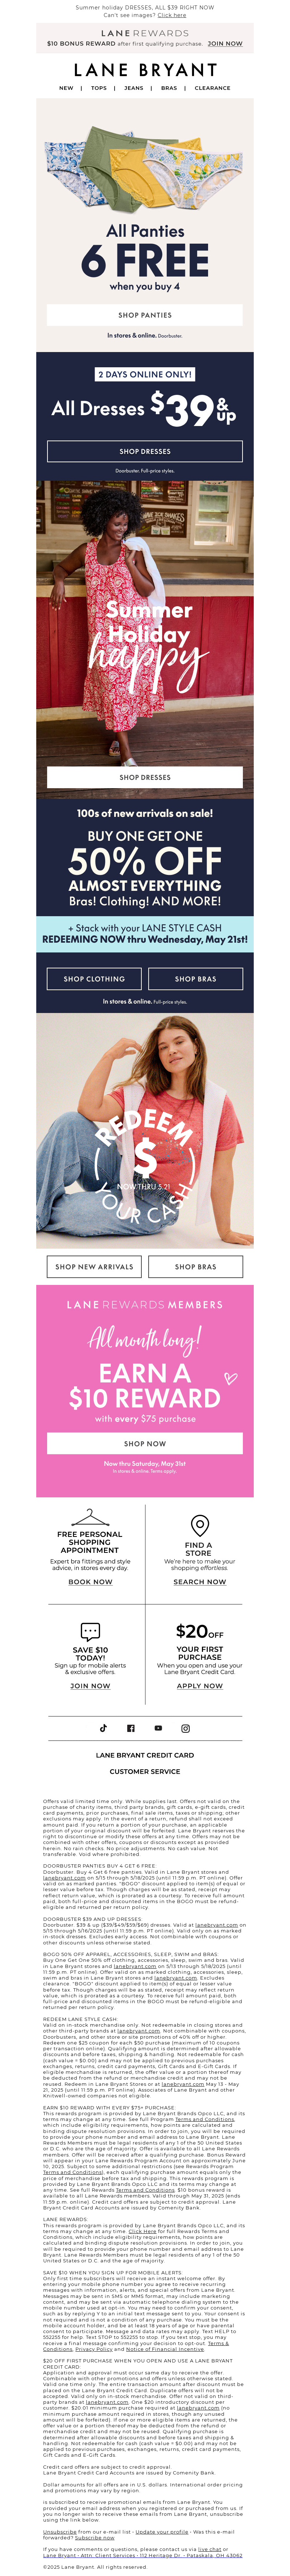Click the SHOP PANTIES button
The image size is (290, 2576).
point(145,315)
